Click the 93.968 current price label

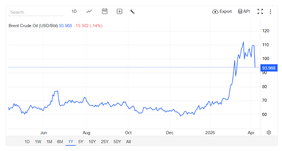[269, 68]
